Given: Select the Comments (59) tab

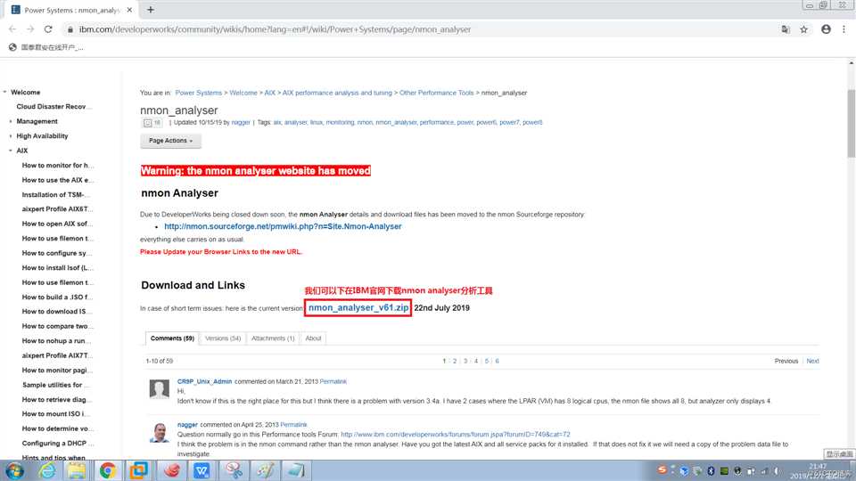Looking at the screenshot, I should point(172,338).
